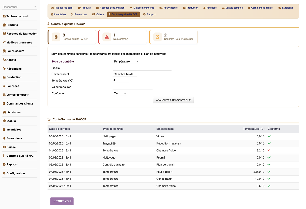Click the Matières premières seedling icon in sidebar
This screenshot has height=209, width=306.
point(4,43)
